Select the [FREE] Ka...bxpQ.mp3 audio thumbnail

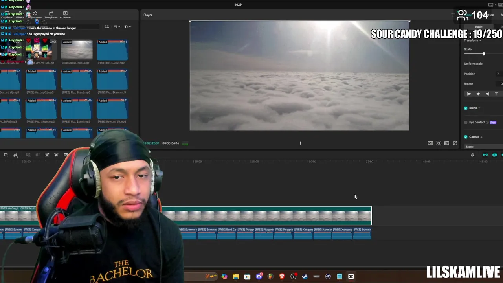coord(41,79)
